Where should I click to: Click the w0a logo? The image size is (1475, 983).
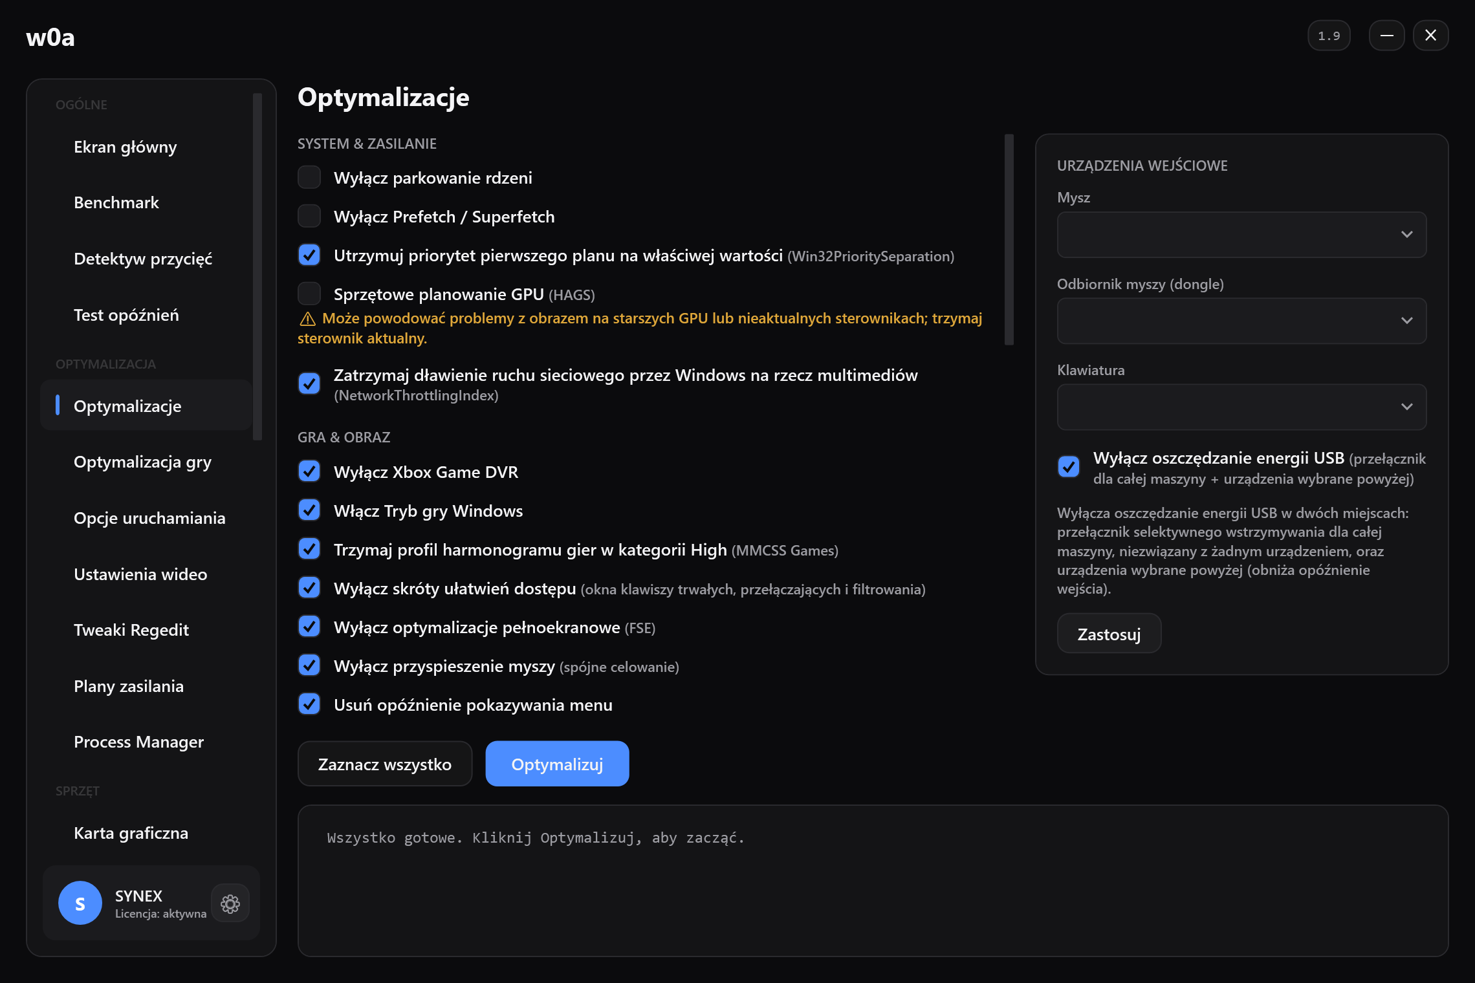(50, 37)
